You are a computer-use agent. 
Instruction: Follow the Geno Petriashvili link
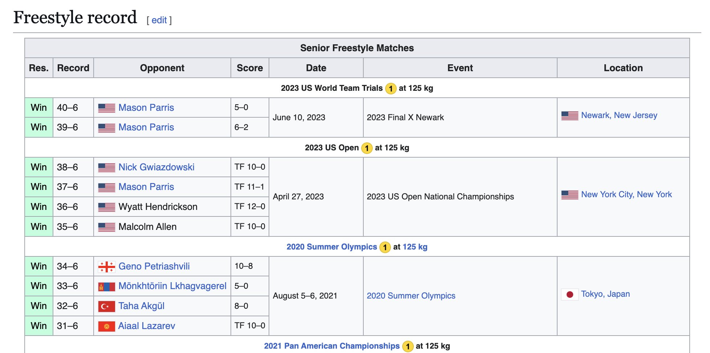point(154,266)
